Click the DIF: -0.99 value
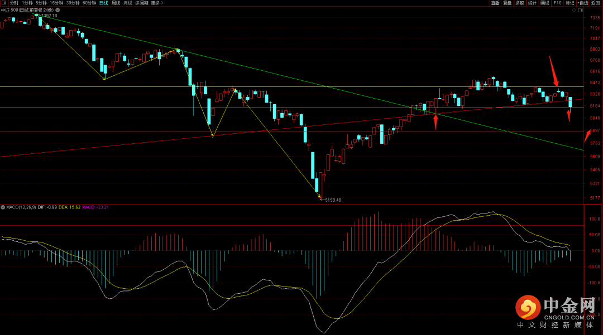The image size is (603, 335). (47, 207)
